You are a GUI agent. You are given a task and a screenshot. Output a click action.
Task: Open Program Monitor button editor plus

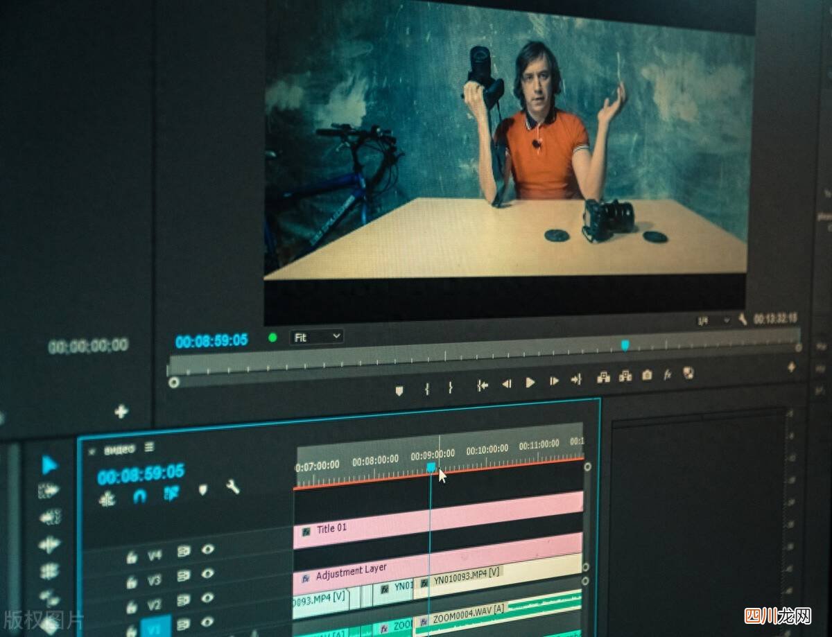pos(791,367)
